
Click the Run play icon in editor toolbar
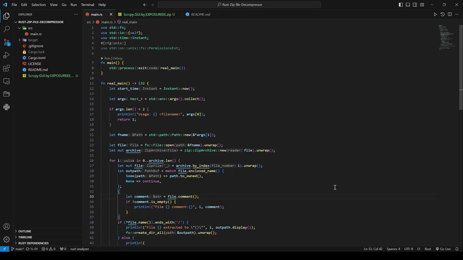point(435,14)
